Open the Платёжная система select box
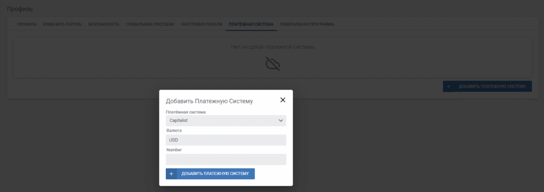The image size is (544, 192). click(226, 120)
